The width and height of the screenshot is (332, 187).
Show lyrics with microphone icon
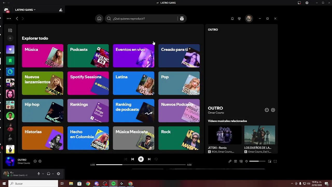point(230,161)
